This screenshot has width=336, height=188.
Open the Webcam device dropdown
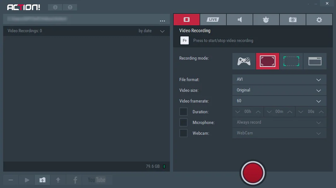279,133
